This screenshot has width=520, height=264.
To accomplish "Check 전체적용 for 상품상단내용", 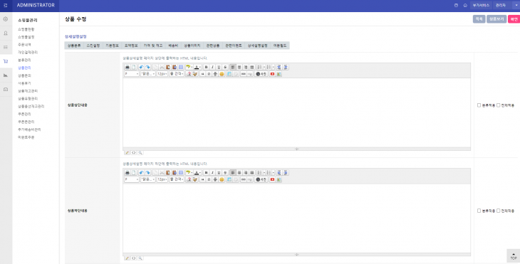I will pos(498,105).
